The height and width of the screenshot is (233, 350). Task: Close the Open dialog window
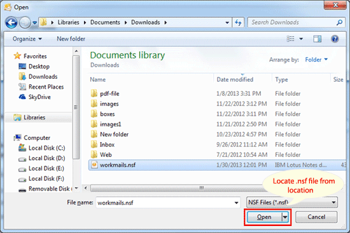click(335, 5)
